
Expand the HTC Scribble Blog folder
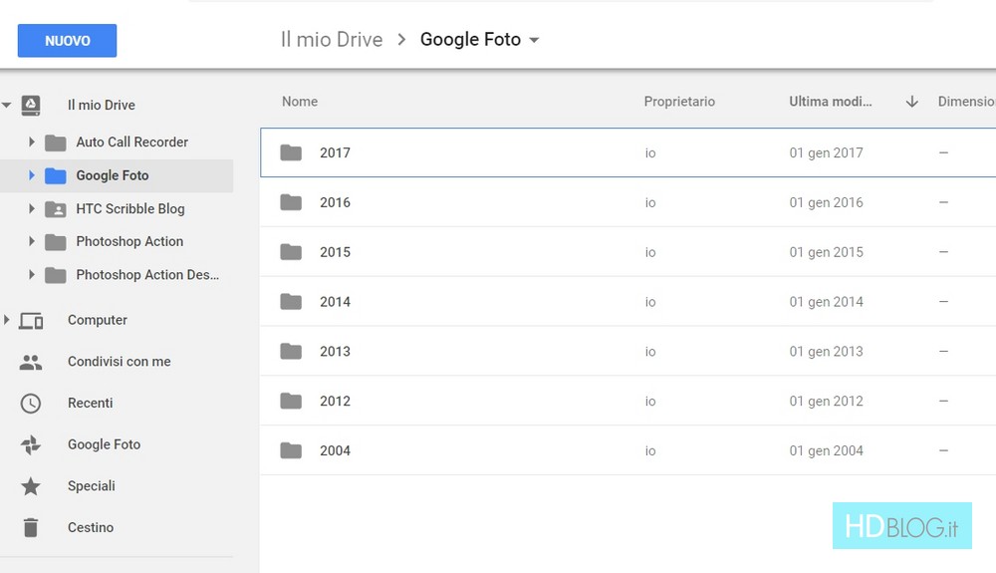[31, 207]
